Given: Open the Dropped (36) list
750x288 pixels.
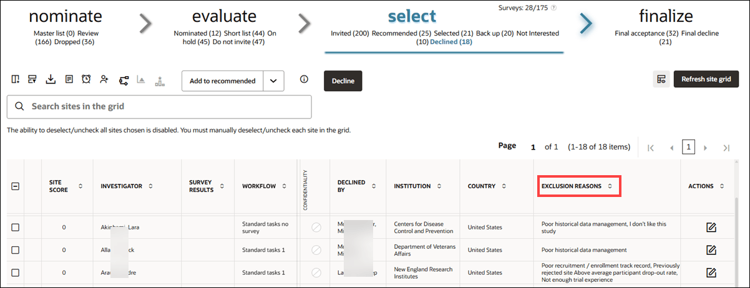Looking at the screenshot, I should (x=74, y=42).
